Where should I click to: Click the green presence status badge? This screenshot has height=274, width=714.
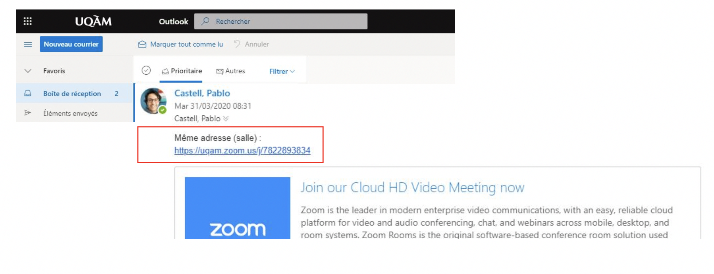tap(163, 110)
